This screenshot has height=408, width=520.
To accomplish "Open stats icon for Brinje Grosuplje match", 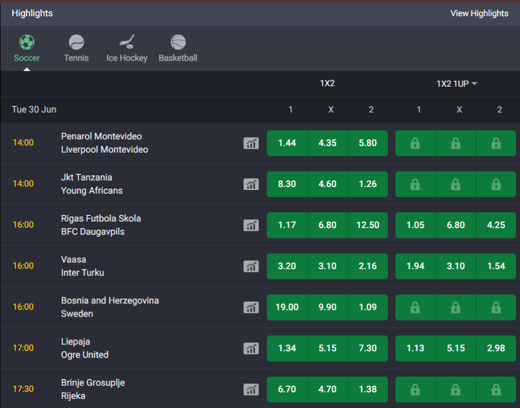I will [x=251, y=389].
